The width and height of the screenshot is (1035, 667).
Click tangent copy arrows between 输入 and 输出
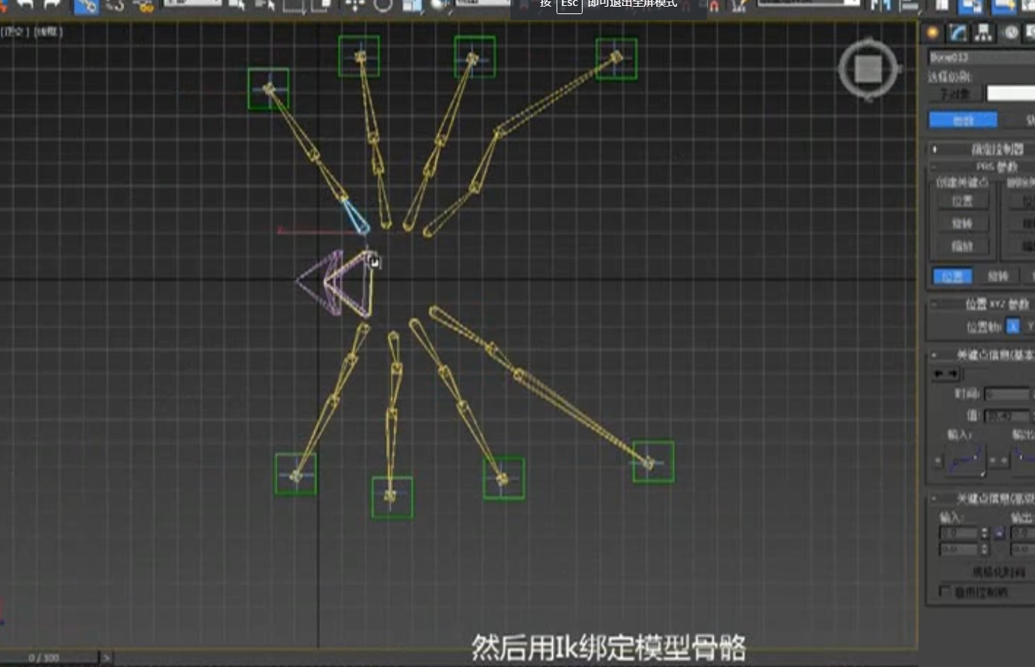click(x=998, y=461)
